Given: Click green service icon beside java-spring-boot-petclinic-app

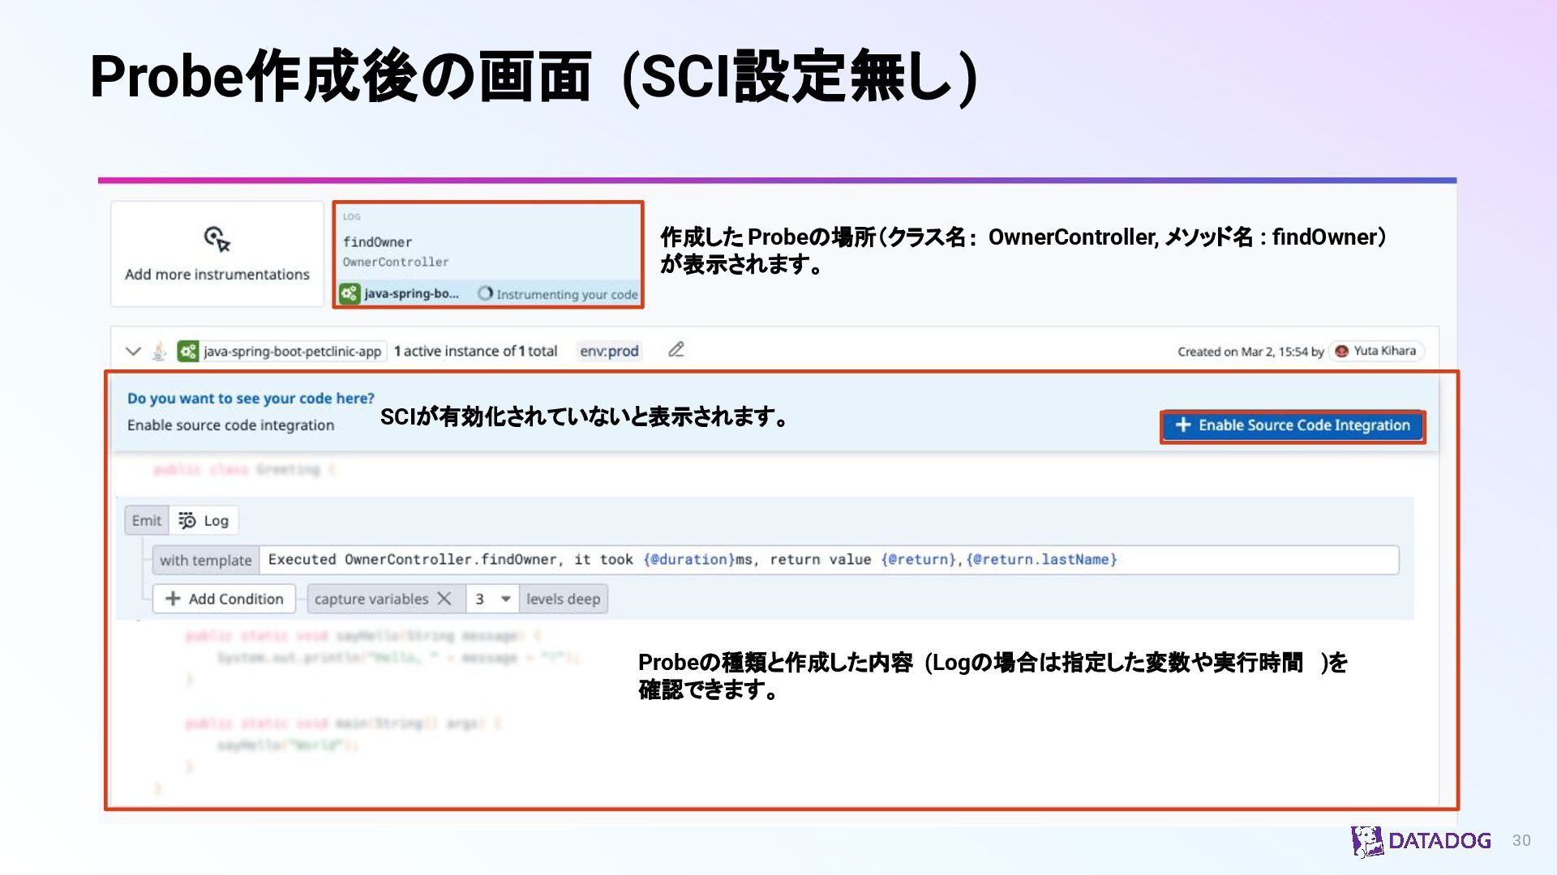Looking at the screenshot, I should tap(188, 351).
